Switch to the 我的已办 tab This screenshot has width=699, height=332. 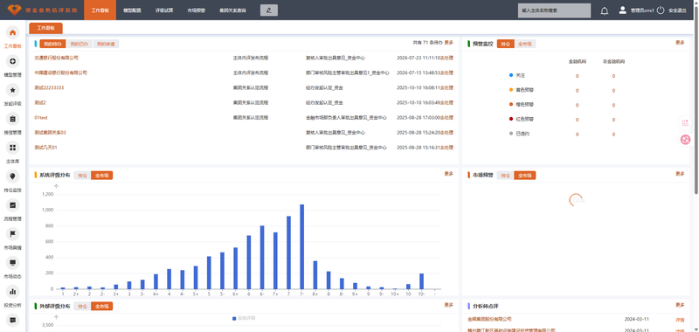pos(80,44)
